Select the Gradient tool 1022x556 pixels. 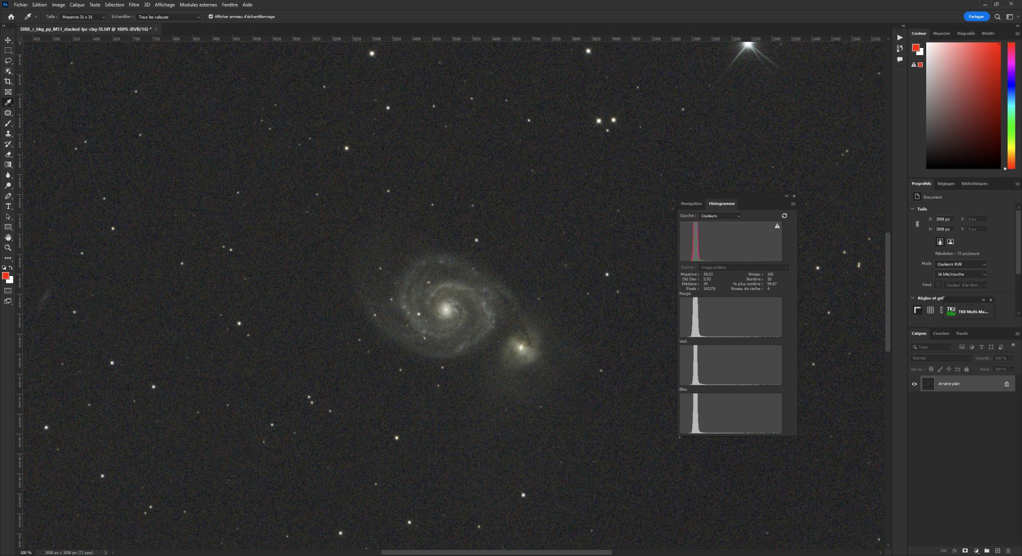(8, 165)
